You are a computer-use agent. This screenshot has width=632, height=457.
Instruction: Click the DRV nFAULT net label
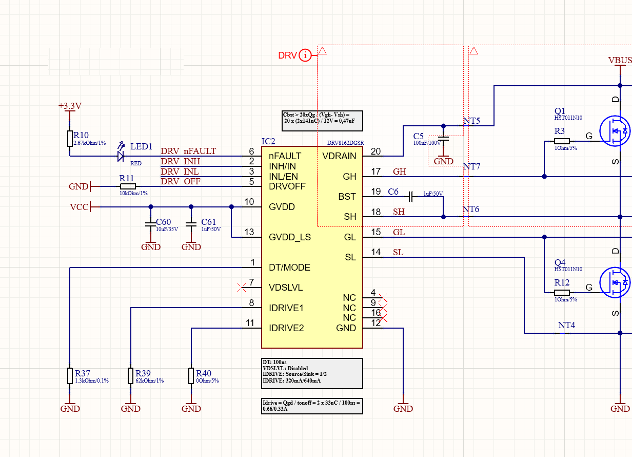[188, 151]
